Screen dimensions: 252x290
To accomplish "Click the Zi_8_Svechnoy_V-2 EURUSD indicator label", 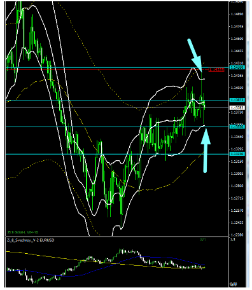I will 31,240.
